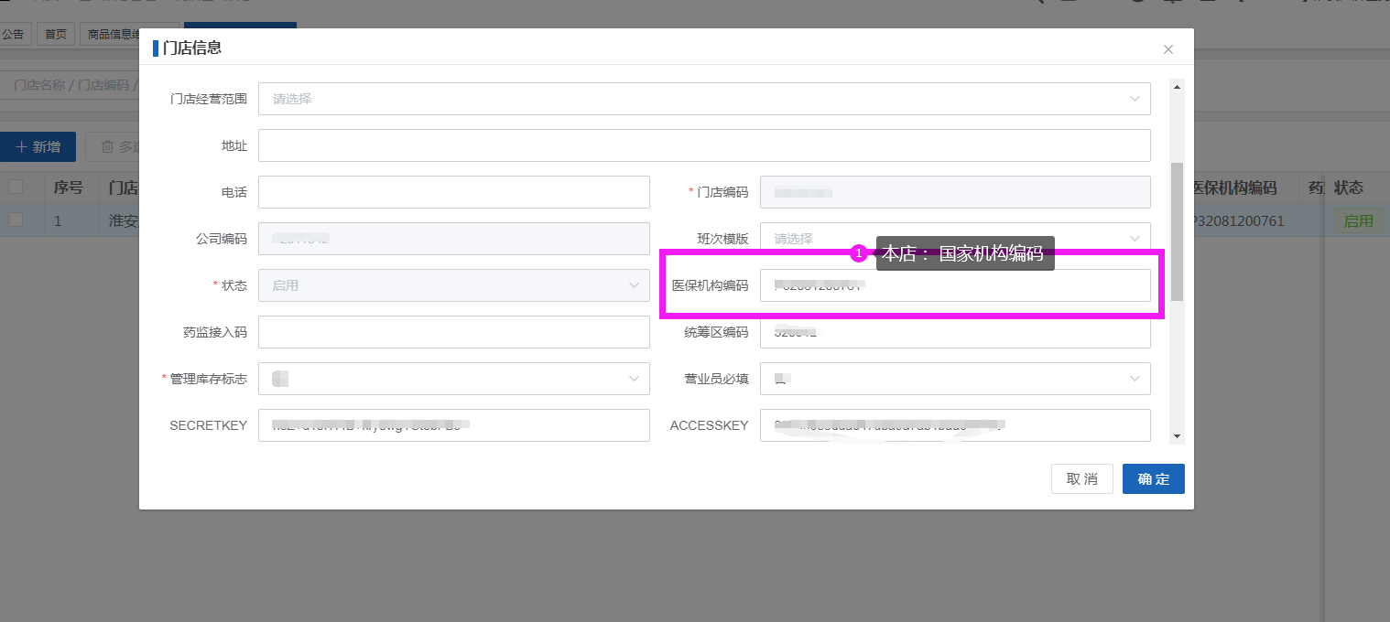Image resolution: width=1390 pixels, height=622 pixels.
Task: Click the 淮安 store name cell
Action: (124, 221)
